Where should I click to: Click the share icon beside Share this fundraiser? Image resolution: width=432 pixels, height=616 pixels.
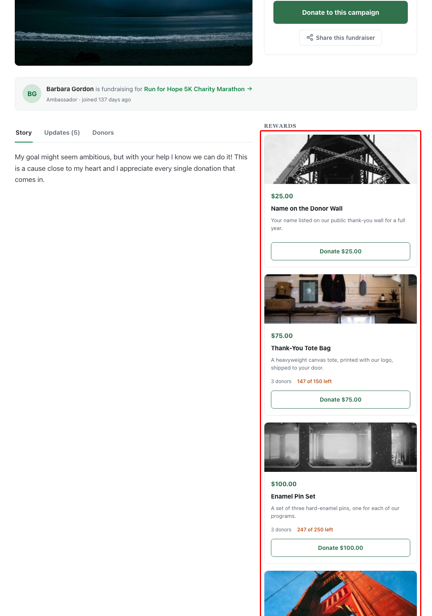coord(310,37)
